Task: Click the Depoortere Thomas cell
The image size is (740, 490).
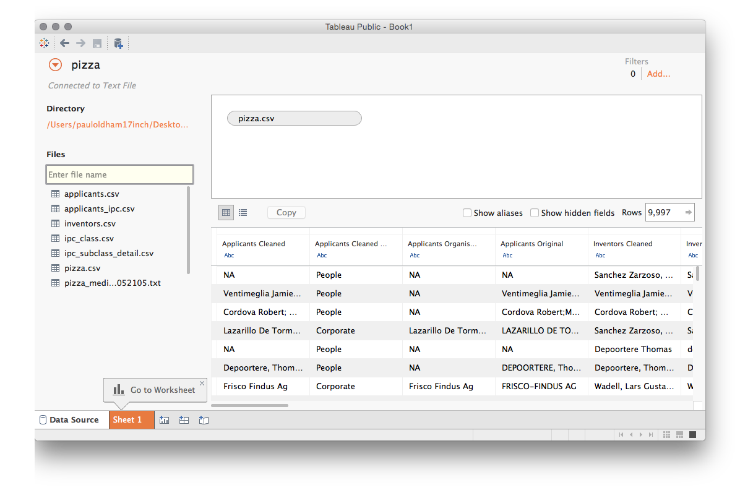Action: point(633,350)
